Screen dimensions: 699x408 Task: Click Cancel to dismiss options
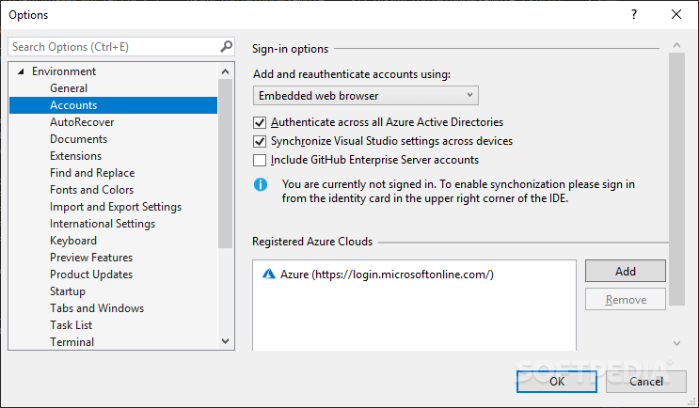point(646,382)
